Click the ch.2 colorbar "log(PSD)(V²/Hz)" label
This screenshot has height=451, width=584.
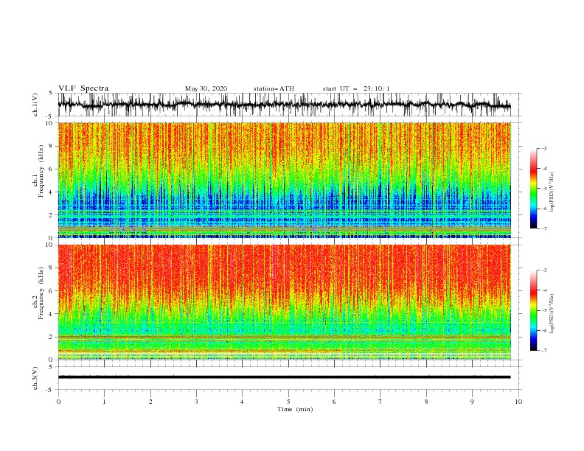(552, 314)
